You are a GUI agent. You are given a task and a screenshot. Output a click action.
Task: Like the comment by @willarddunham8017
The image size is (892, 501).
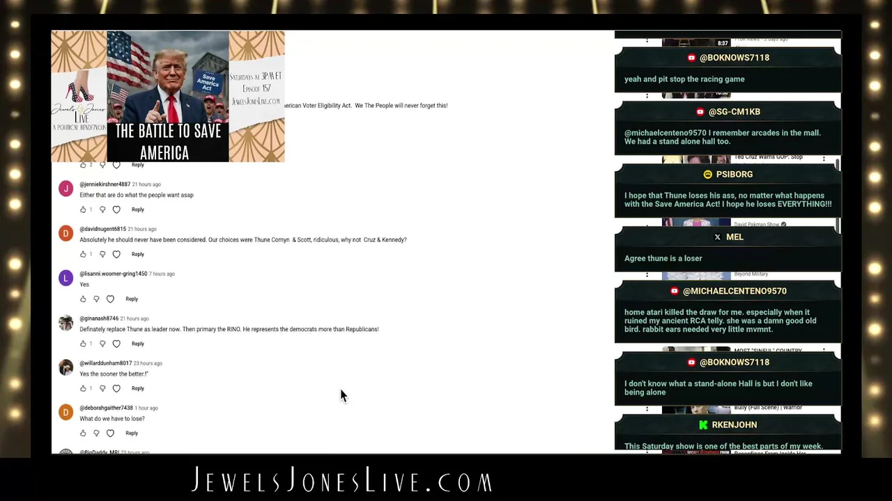tap(83, 388)
